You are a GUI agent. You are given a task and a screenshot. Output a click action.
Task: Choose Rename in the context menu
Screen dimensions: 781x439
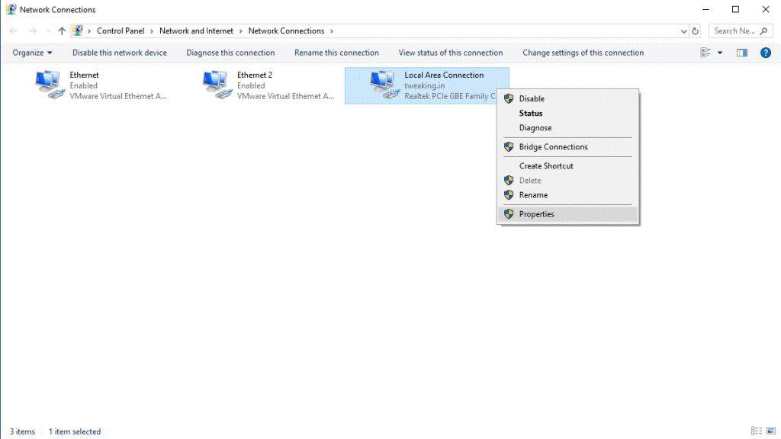[x=567, y=194]
